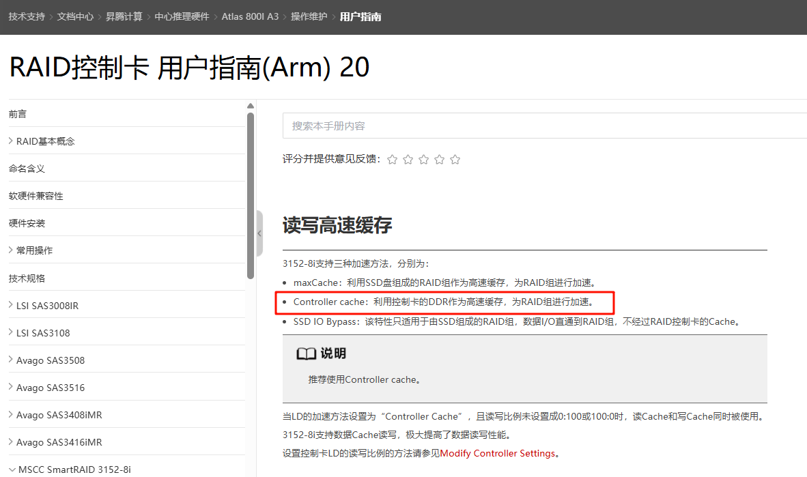Collapse the sidebar with the panel handle
807x477 pixels.
pyautogui.click(x=259, y=233)
